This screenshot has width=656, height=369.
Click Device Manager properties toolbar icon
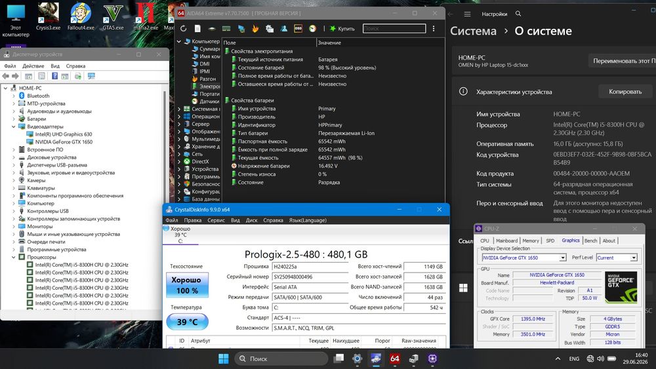pyautogui.click(x=41, y=76)
